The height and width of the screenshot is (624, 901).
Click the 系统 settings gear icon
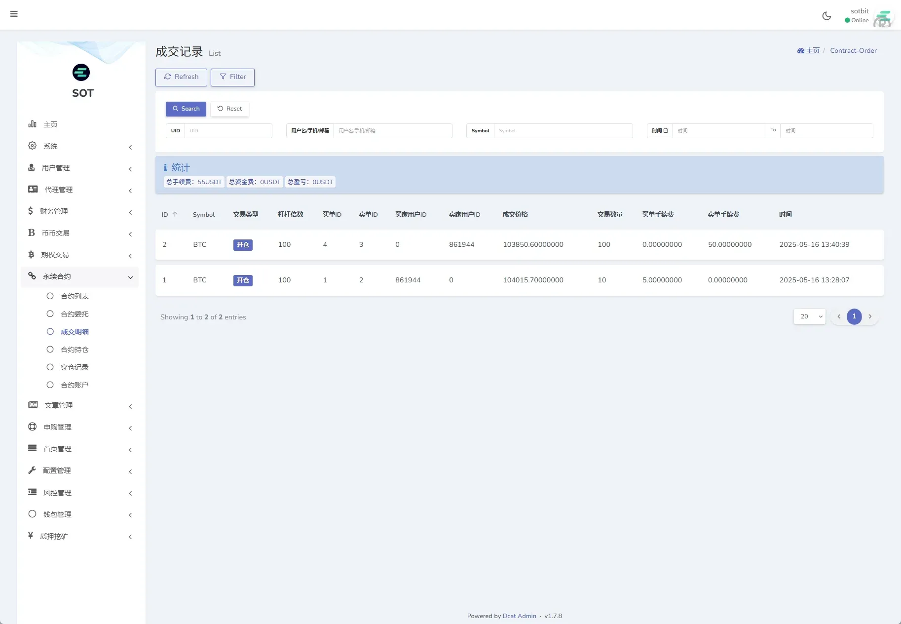click(32, 146)
